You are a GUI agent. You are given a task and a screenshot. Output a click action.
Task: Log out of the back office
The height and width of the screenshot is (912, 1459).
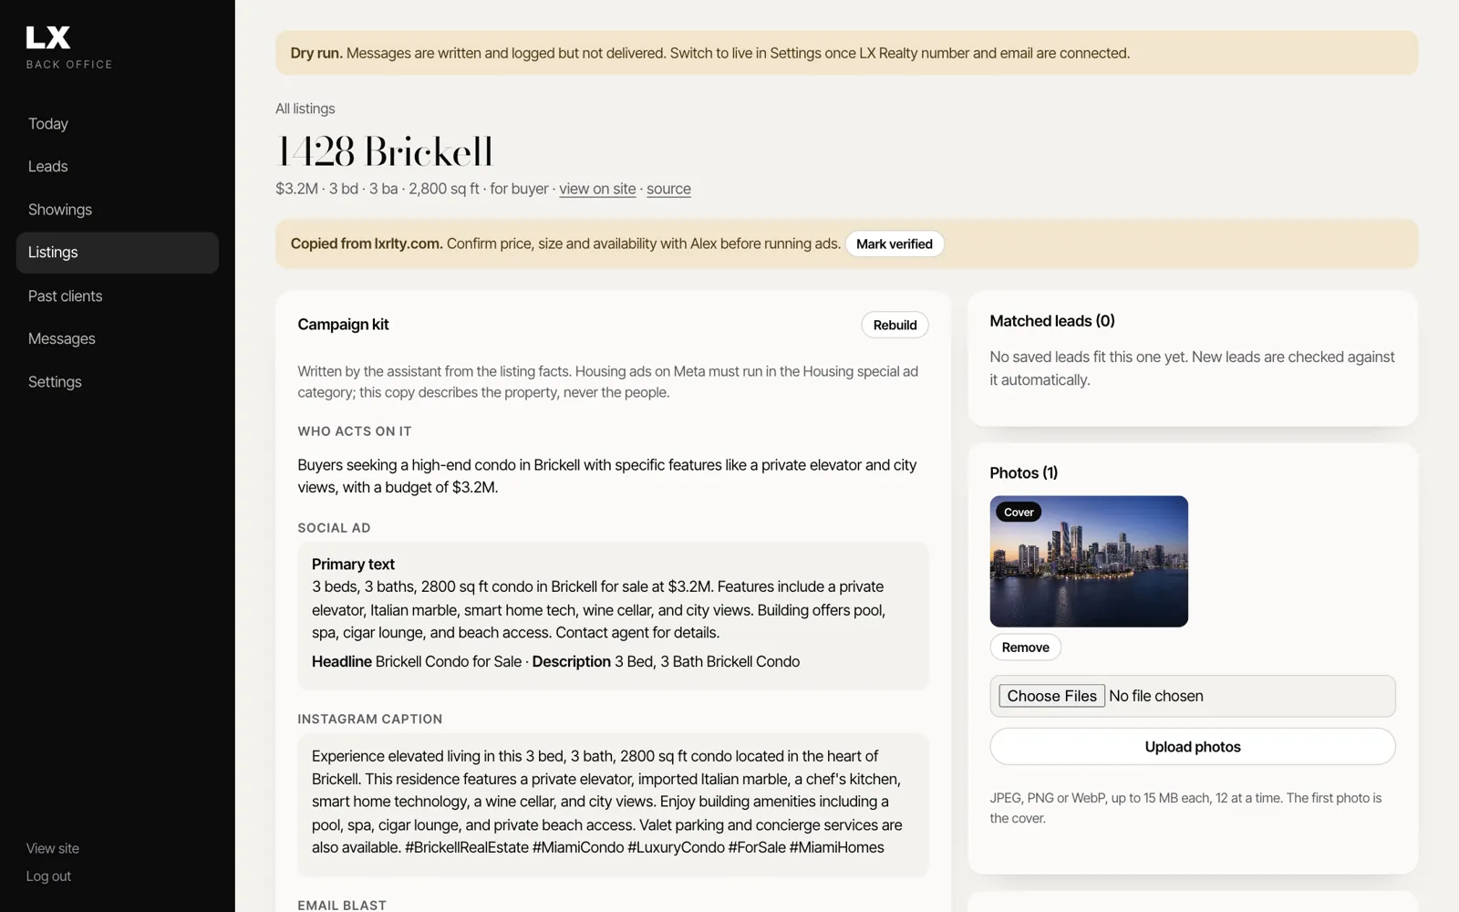(x=48, y=876)
